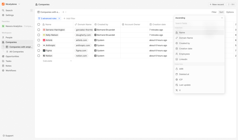Open Notes in the sidebar
The height and width of the screenshot is (140, 238).
[x=17, y=66]
